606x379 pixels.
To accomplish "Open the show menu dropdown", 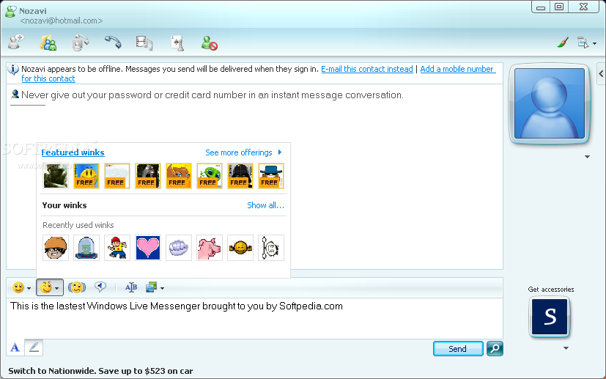I will 586,43.
